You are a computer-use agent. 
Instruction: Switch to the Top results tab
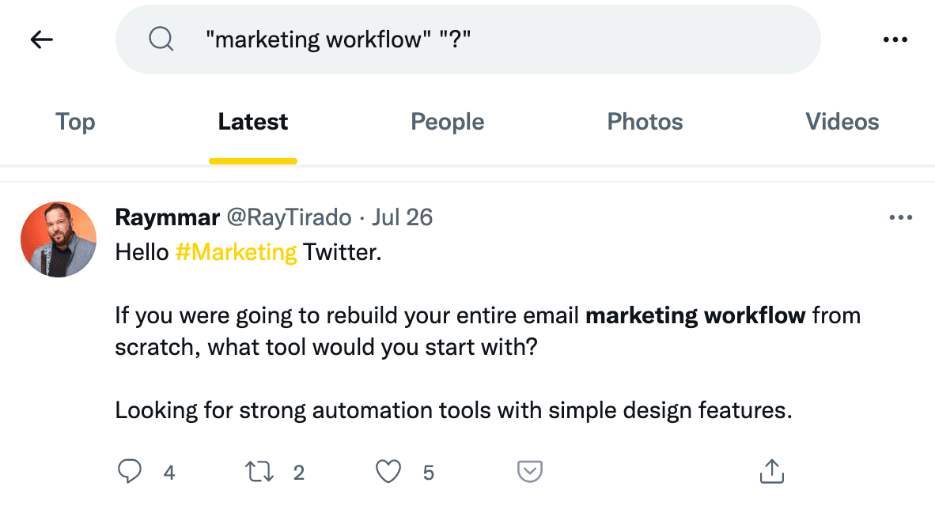click(75, 122)
